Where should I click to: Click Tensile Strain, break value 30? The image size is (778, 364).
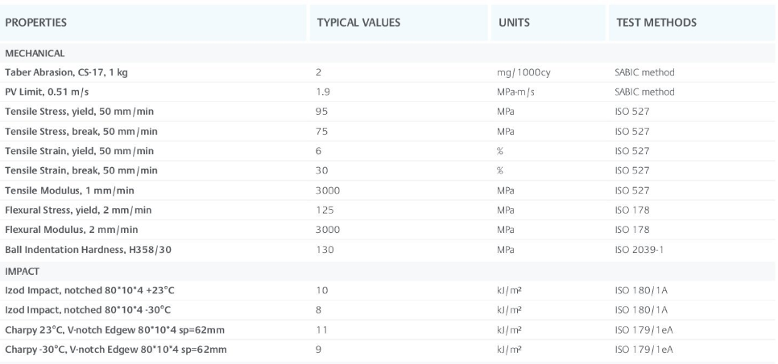pos(322,170)
